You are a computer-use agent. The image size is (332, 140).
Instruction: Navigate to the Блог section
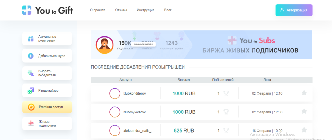[x=168, y=10]
